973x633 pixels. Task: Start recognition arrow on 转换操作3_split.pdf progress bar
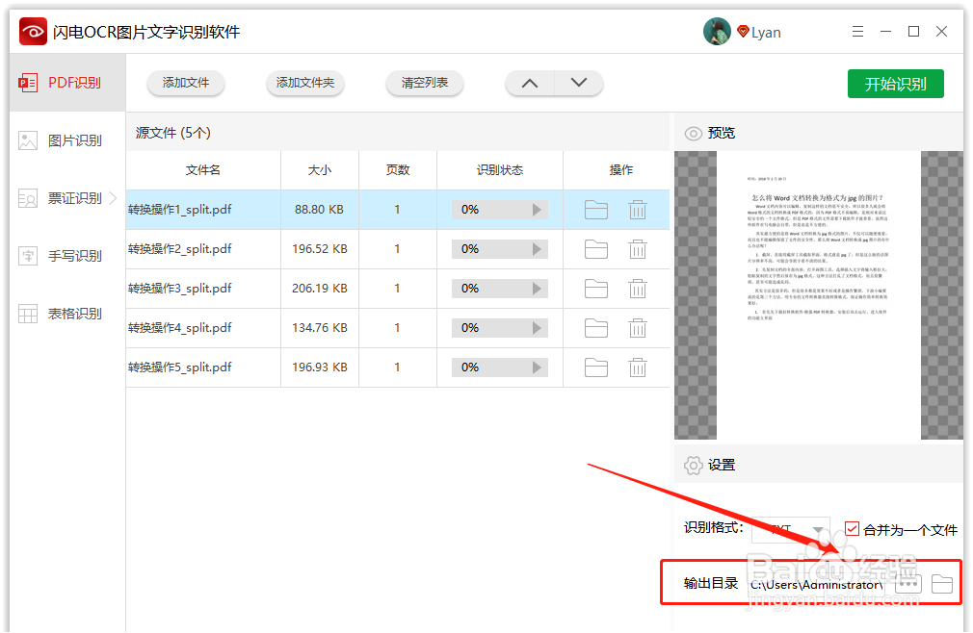[x=539, y=288]
